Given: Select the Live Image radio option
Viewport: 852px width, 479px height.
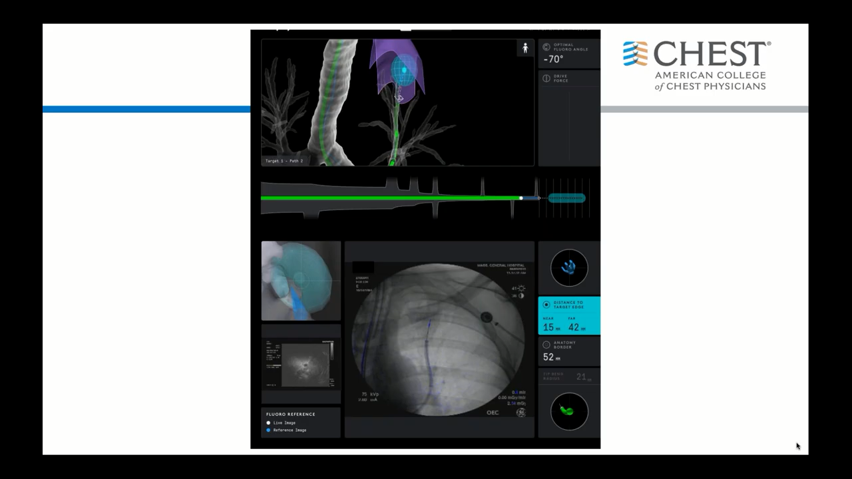Looking at the screenshot, I should (269, 423).
